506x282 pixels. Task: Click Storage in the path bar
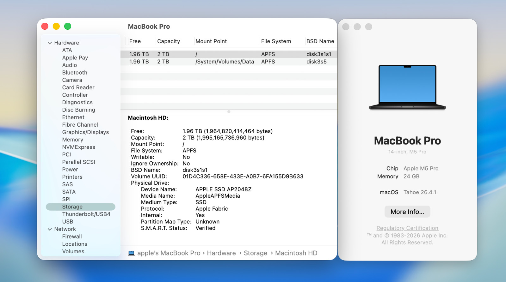tap(255, 253)
